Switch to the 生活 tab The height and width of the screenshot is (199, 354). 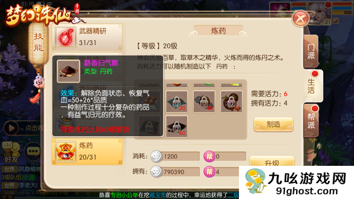[x=312, y=86]
